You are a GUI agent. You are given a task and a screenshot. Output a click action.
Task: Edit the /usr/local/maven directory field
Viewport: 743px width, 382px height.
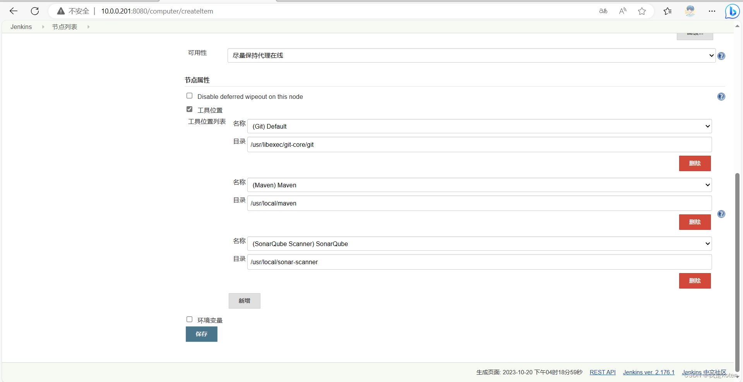[479, 203]
